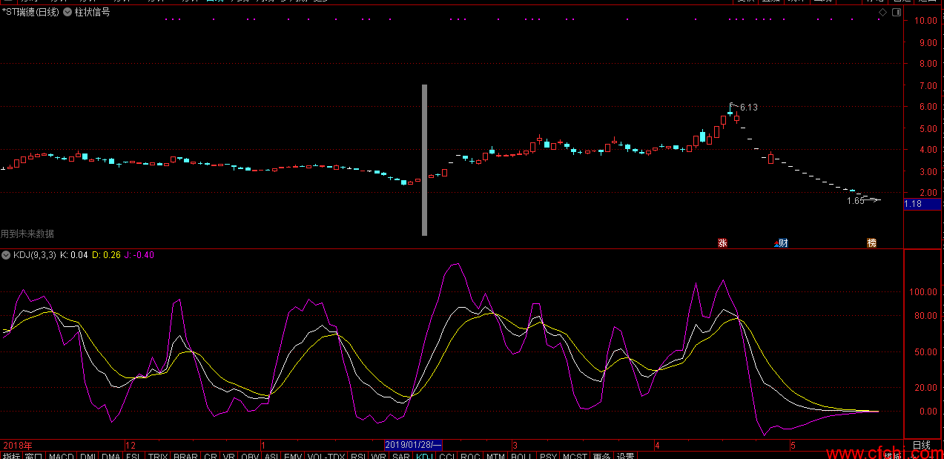Expand the *ST瑞德 title dropdown arrow
Image resolution: width=944 pixels, height=459 pixels.
coord(67,13)
